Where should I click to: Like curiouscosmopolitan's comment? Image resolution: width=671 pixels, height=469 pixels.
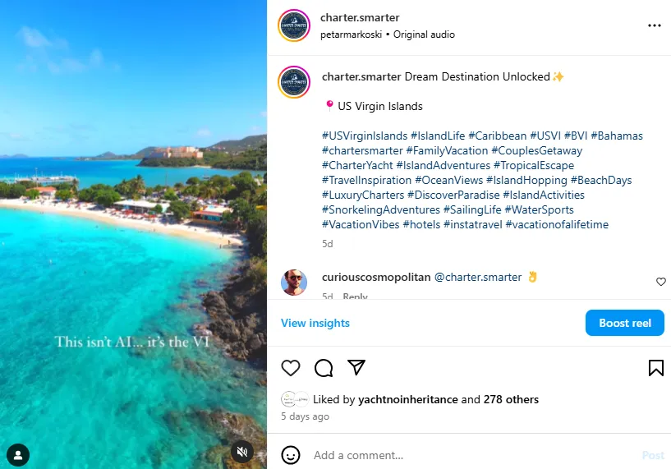pyautogui.click(x=661, y=282)
